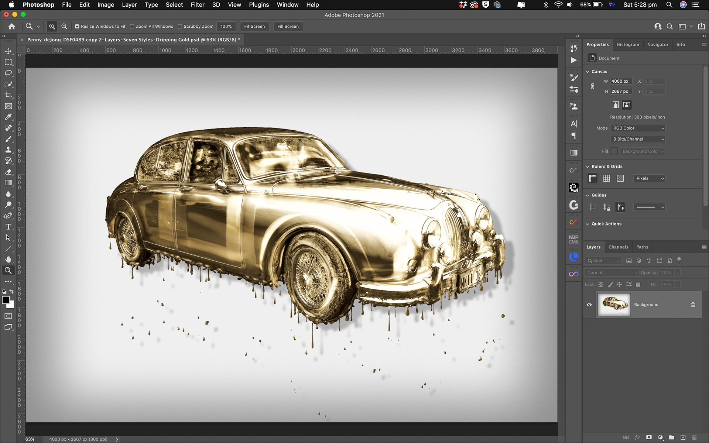Hide the Background layer visibility

[x=589, y=305]
